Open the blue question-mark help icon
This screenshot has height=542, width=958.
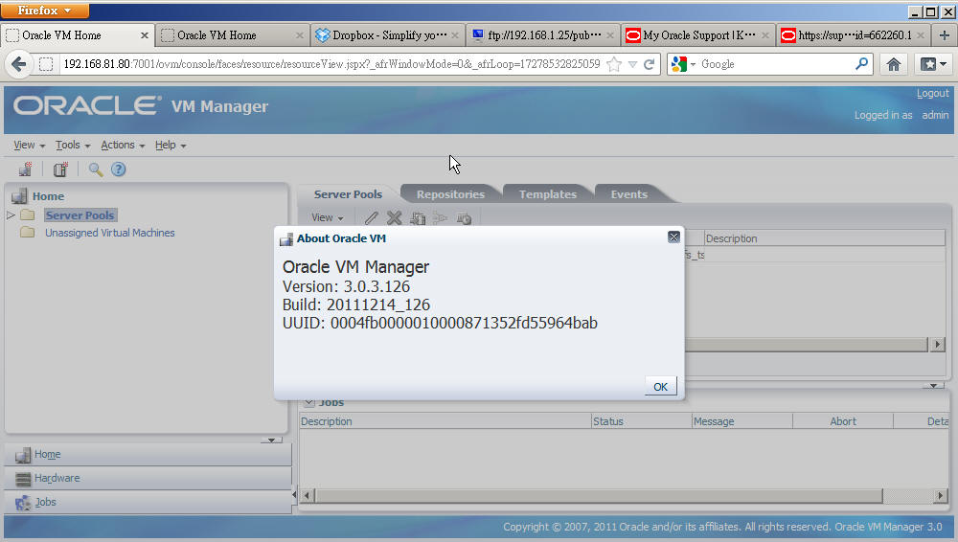(x=119, y=169)
